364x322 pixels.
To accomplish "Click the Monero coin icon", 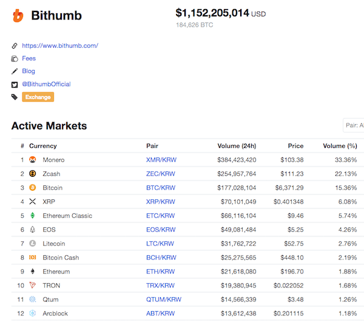I will 33,160.
